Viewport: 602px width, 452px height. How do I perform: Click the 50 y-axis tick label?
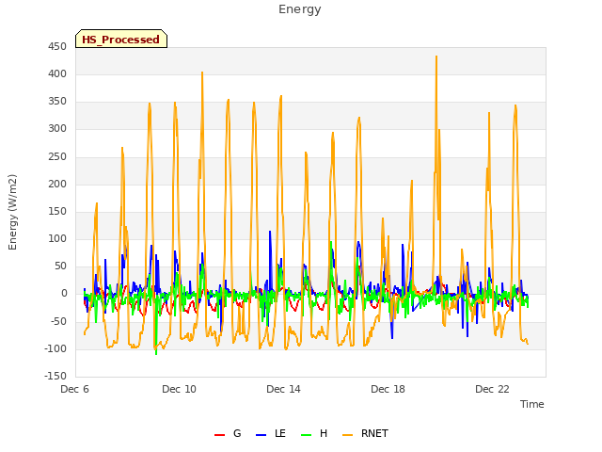(60, 266)
